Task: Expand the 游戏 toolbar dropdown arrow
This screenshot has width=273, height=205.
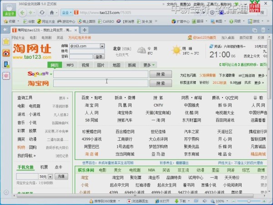Action: pyautogui.click(x=262, y=21)
